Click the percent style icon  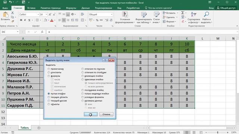pyautogui.click(x=97, y=20)
